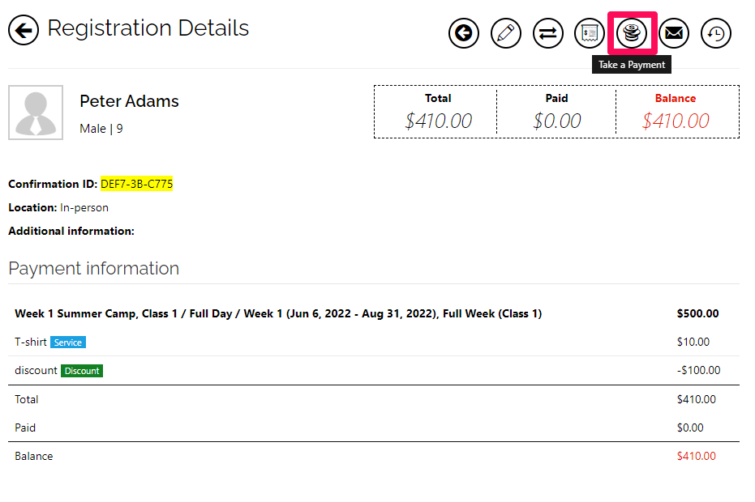
Task: Open the invoice receipt icon
Action: 590,33
